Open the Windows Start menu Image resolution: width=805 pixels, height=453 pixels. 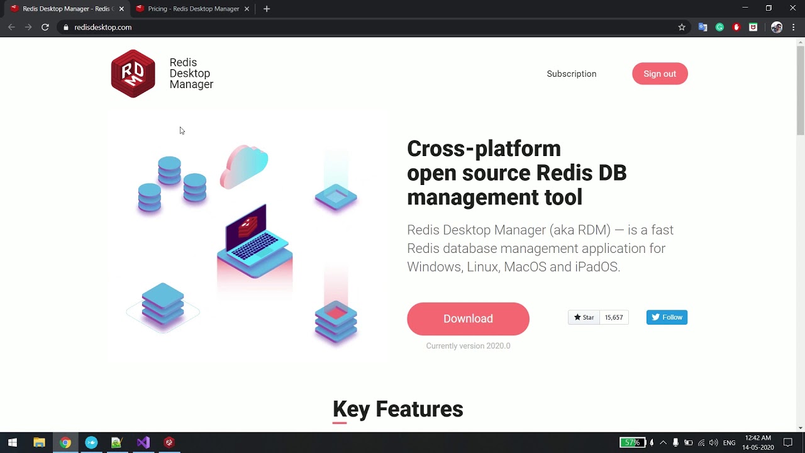[13, 443]
